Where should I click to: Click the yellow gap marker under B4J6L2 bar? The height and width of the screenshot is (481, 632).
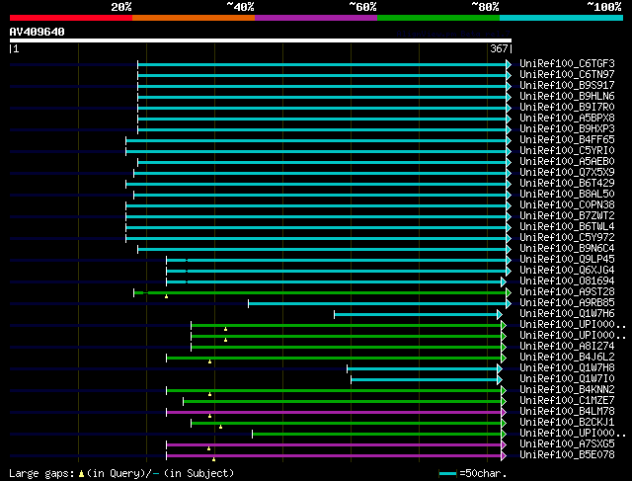tap(209, 361)
